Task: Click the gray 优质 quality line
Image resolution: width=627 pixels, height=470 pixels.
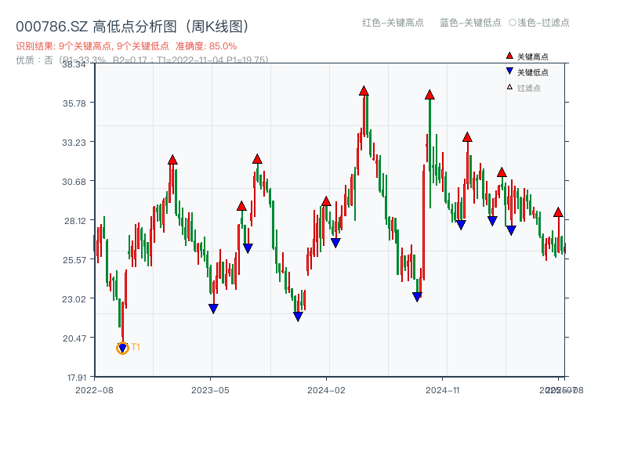Action: pyautogui.click(x=142, y=60)
